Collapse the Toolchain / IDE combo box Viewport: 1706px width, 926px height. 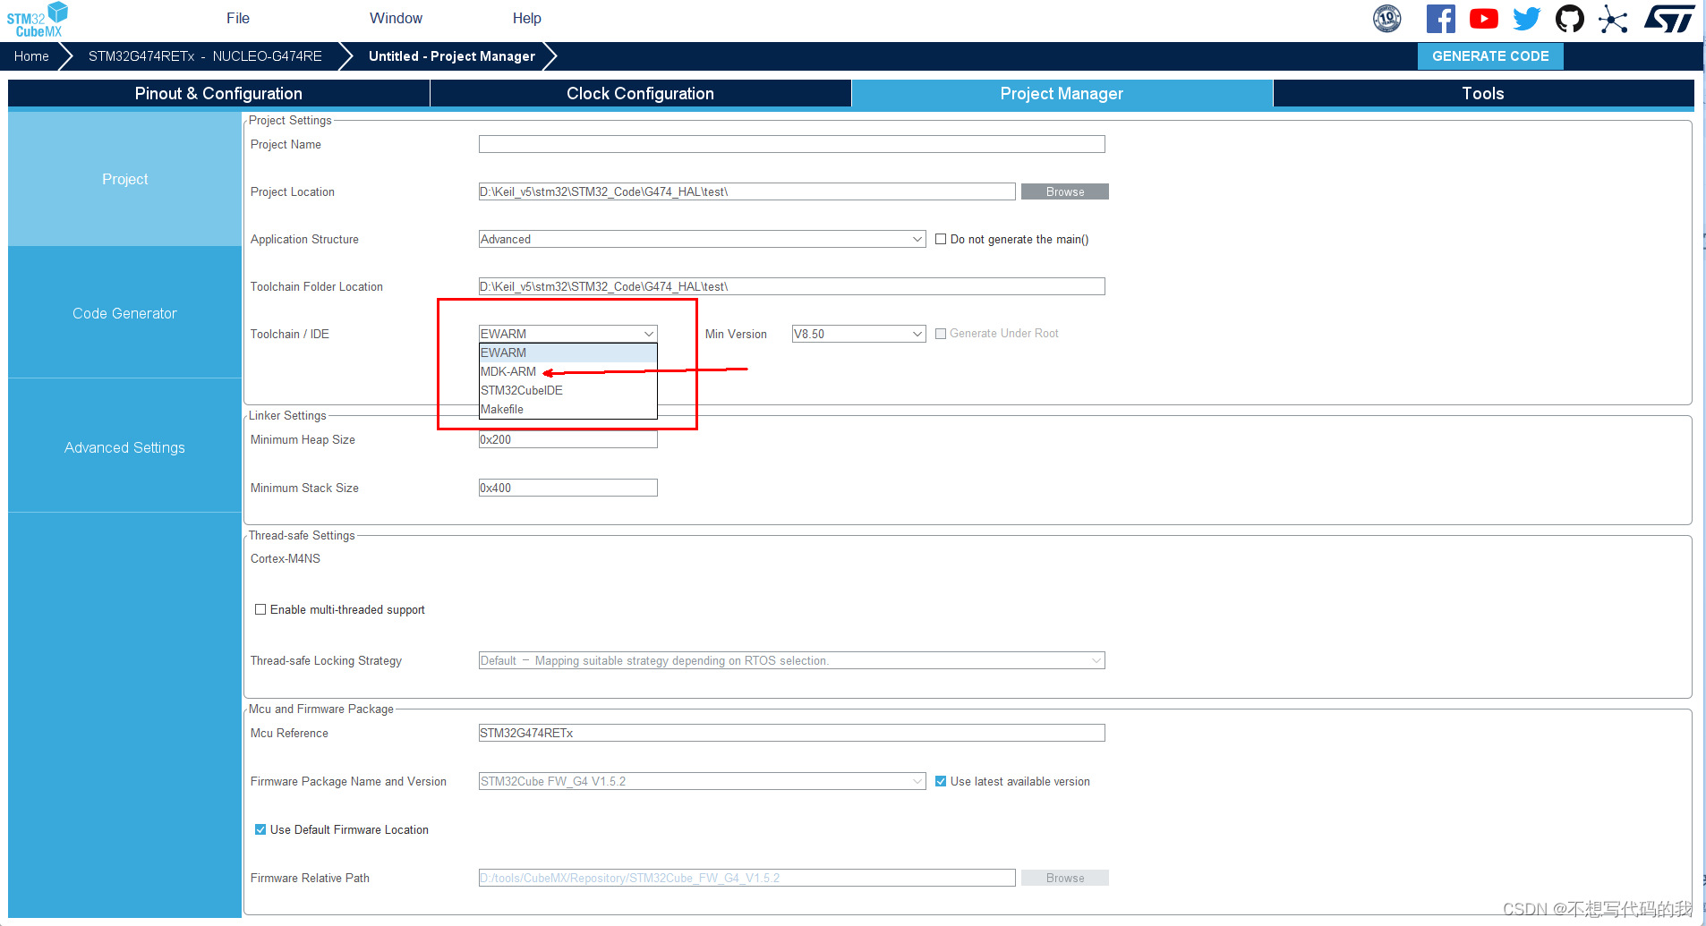568,334
